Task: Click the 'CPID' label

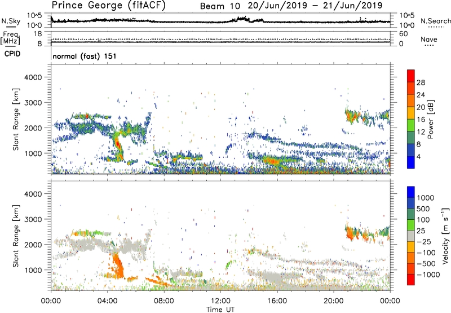Action: click(x=12, y=54)
